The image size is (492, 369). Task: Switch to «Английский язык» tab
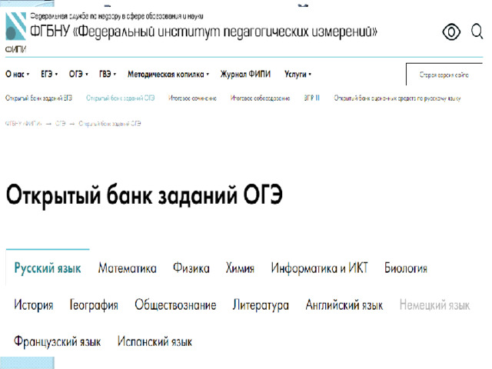[344, 305]
